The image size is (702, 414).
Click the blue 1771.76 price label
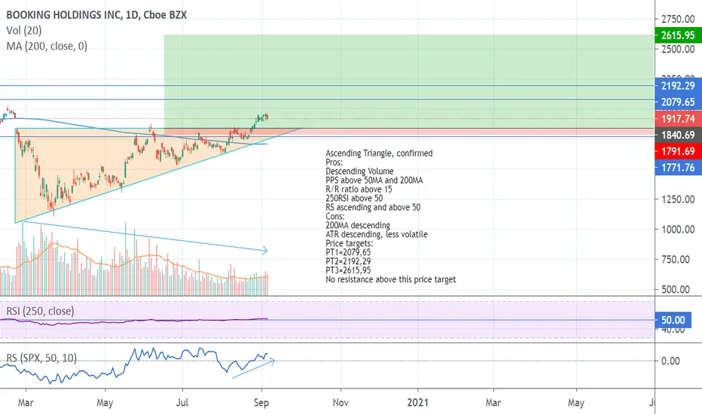[678, 167]
